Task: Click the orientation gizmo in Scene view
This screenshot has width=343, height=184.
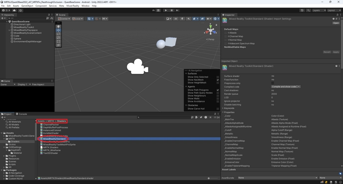Action: (x=211, y=30)
